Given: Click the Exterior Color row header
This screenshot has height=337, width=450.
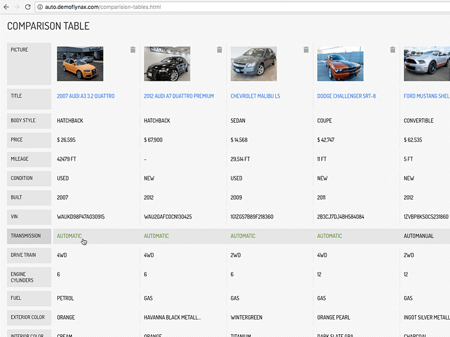Looking at the screenshot, I should pyautogui.click(x=29, y=317).
